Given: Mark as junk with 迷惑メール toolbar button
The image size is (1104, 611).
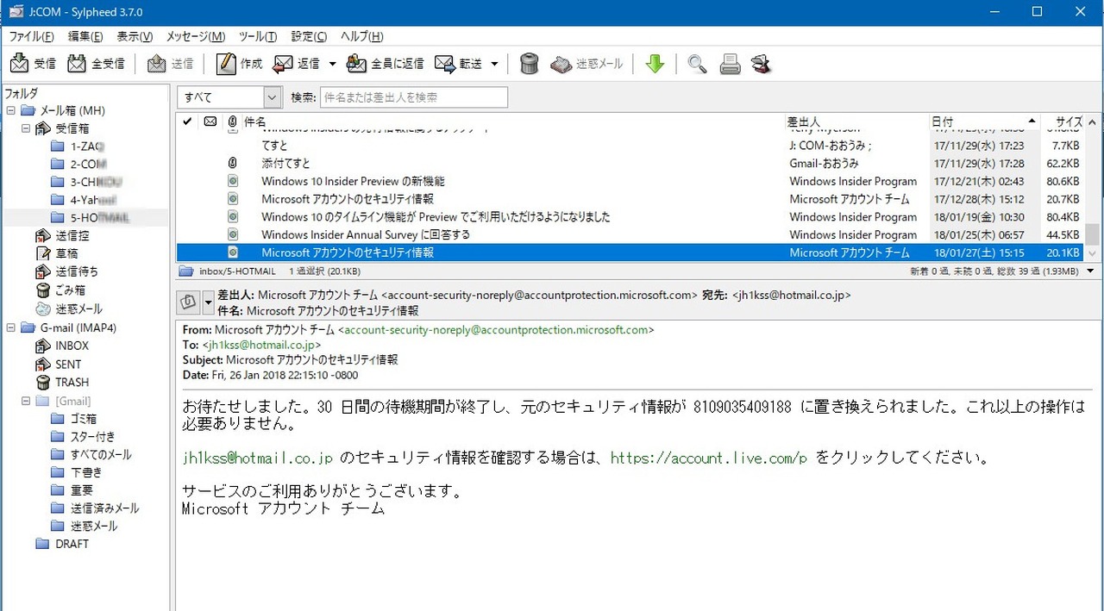Looking at the screenshot, I should click(x=586, y=64).
